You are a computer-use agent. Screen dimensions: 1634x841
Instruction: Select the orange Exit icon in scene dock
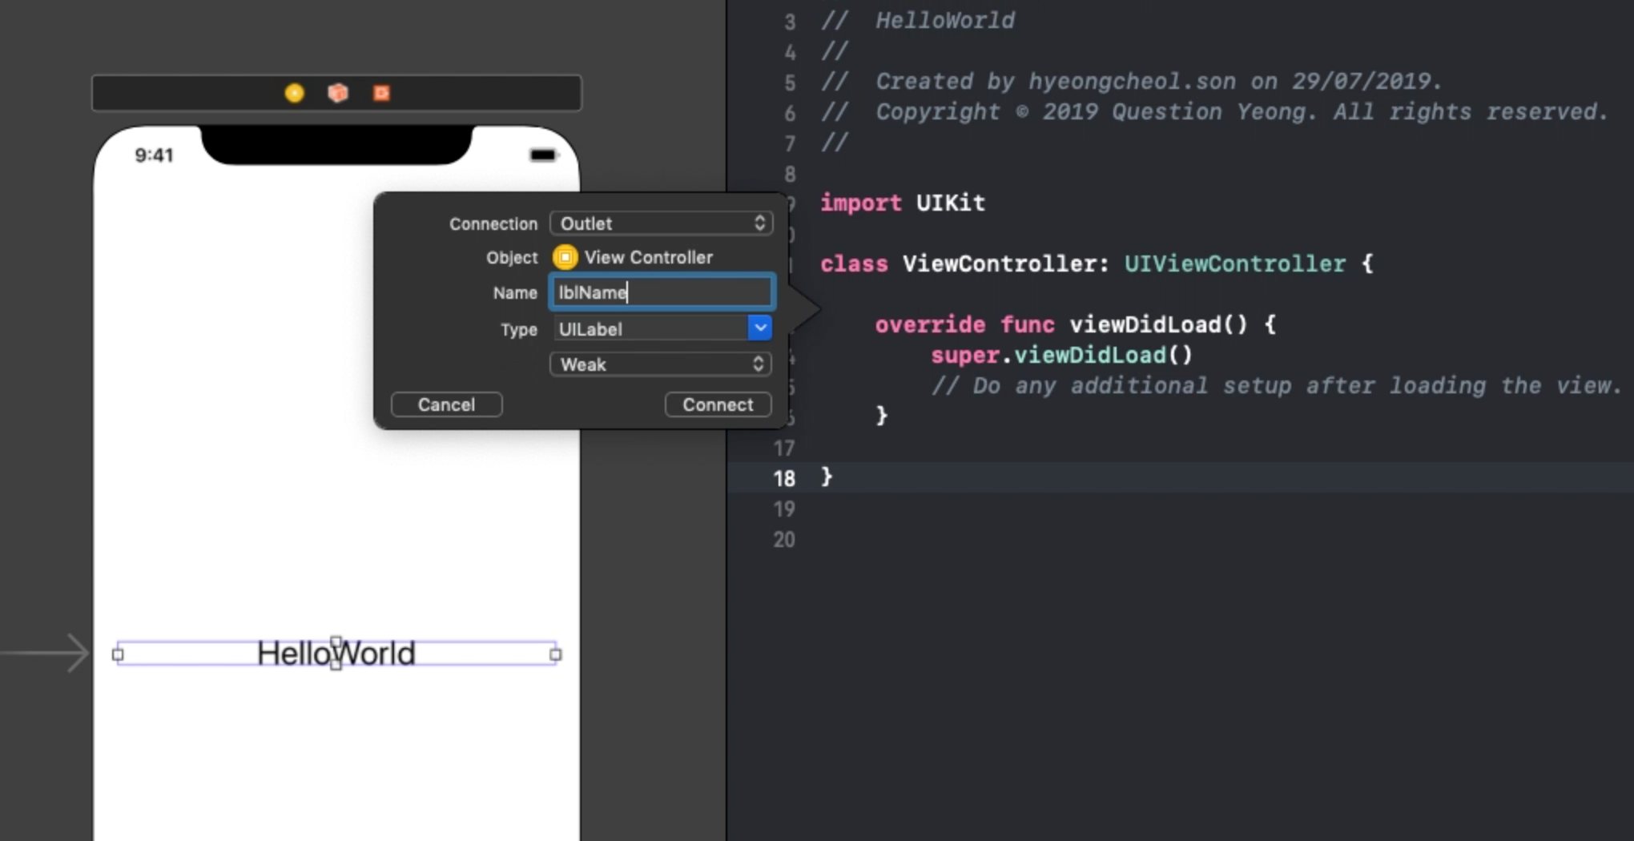click(x=381, y=93)
